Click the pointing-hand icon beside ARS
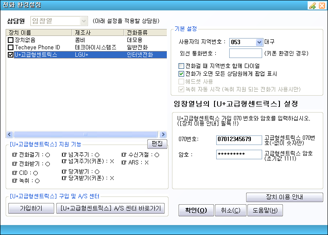The height and width of the screenshot is (235, 328). pyautogui.click(x=124, y=162)
